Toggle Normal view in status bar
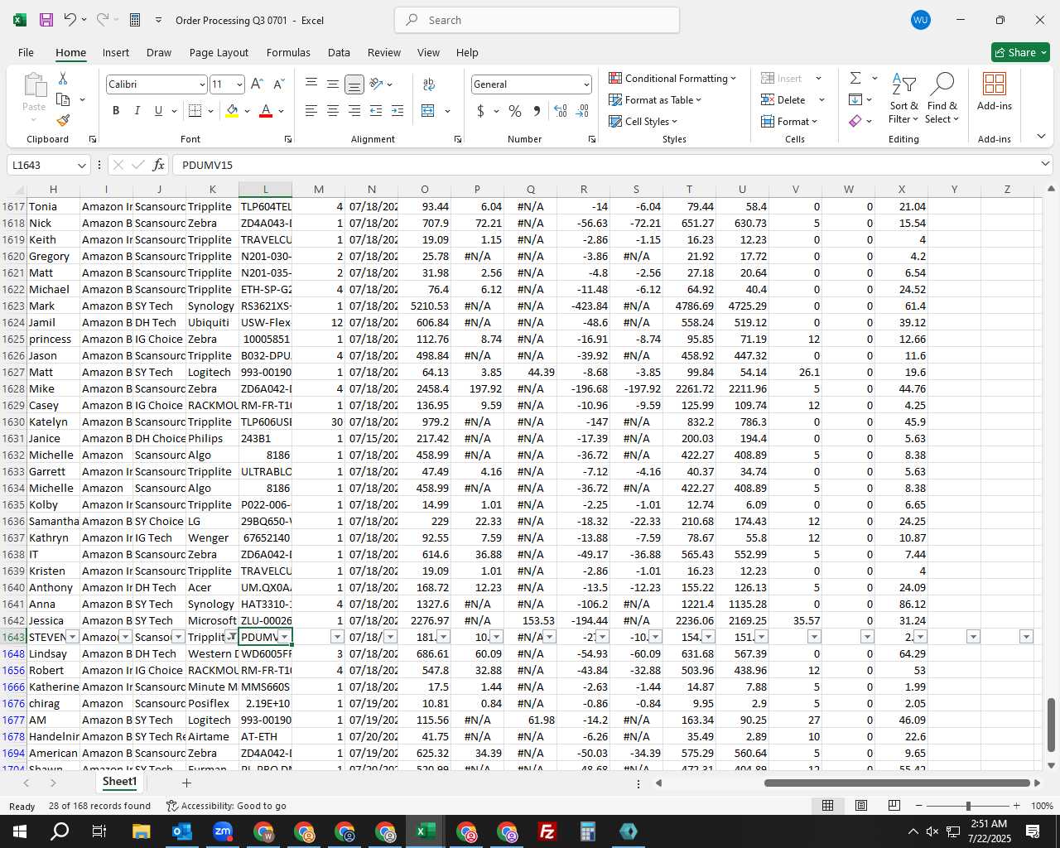Image resolution: width=1060 pixels, height=848 pixels. pyautogui.click(x=827, y=805)
